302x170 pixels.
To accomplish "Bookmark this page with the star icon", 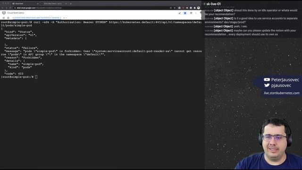I will point(175,8).
